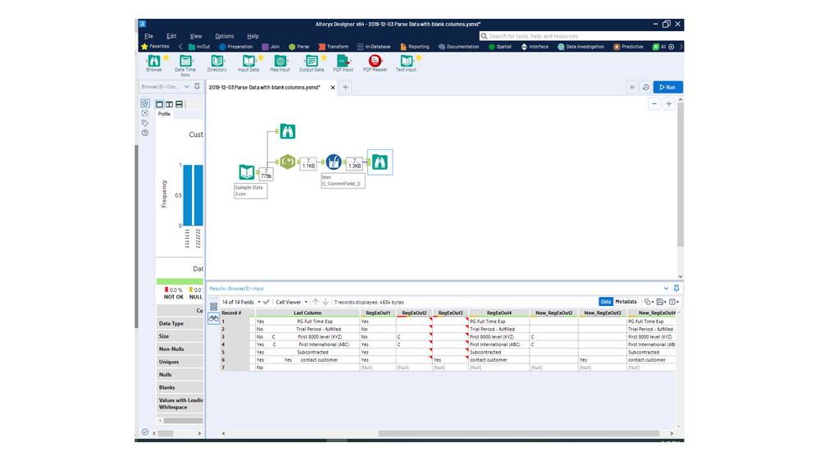
Task: Pin the configuration window
Action: (197, 87)
